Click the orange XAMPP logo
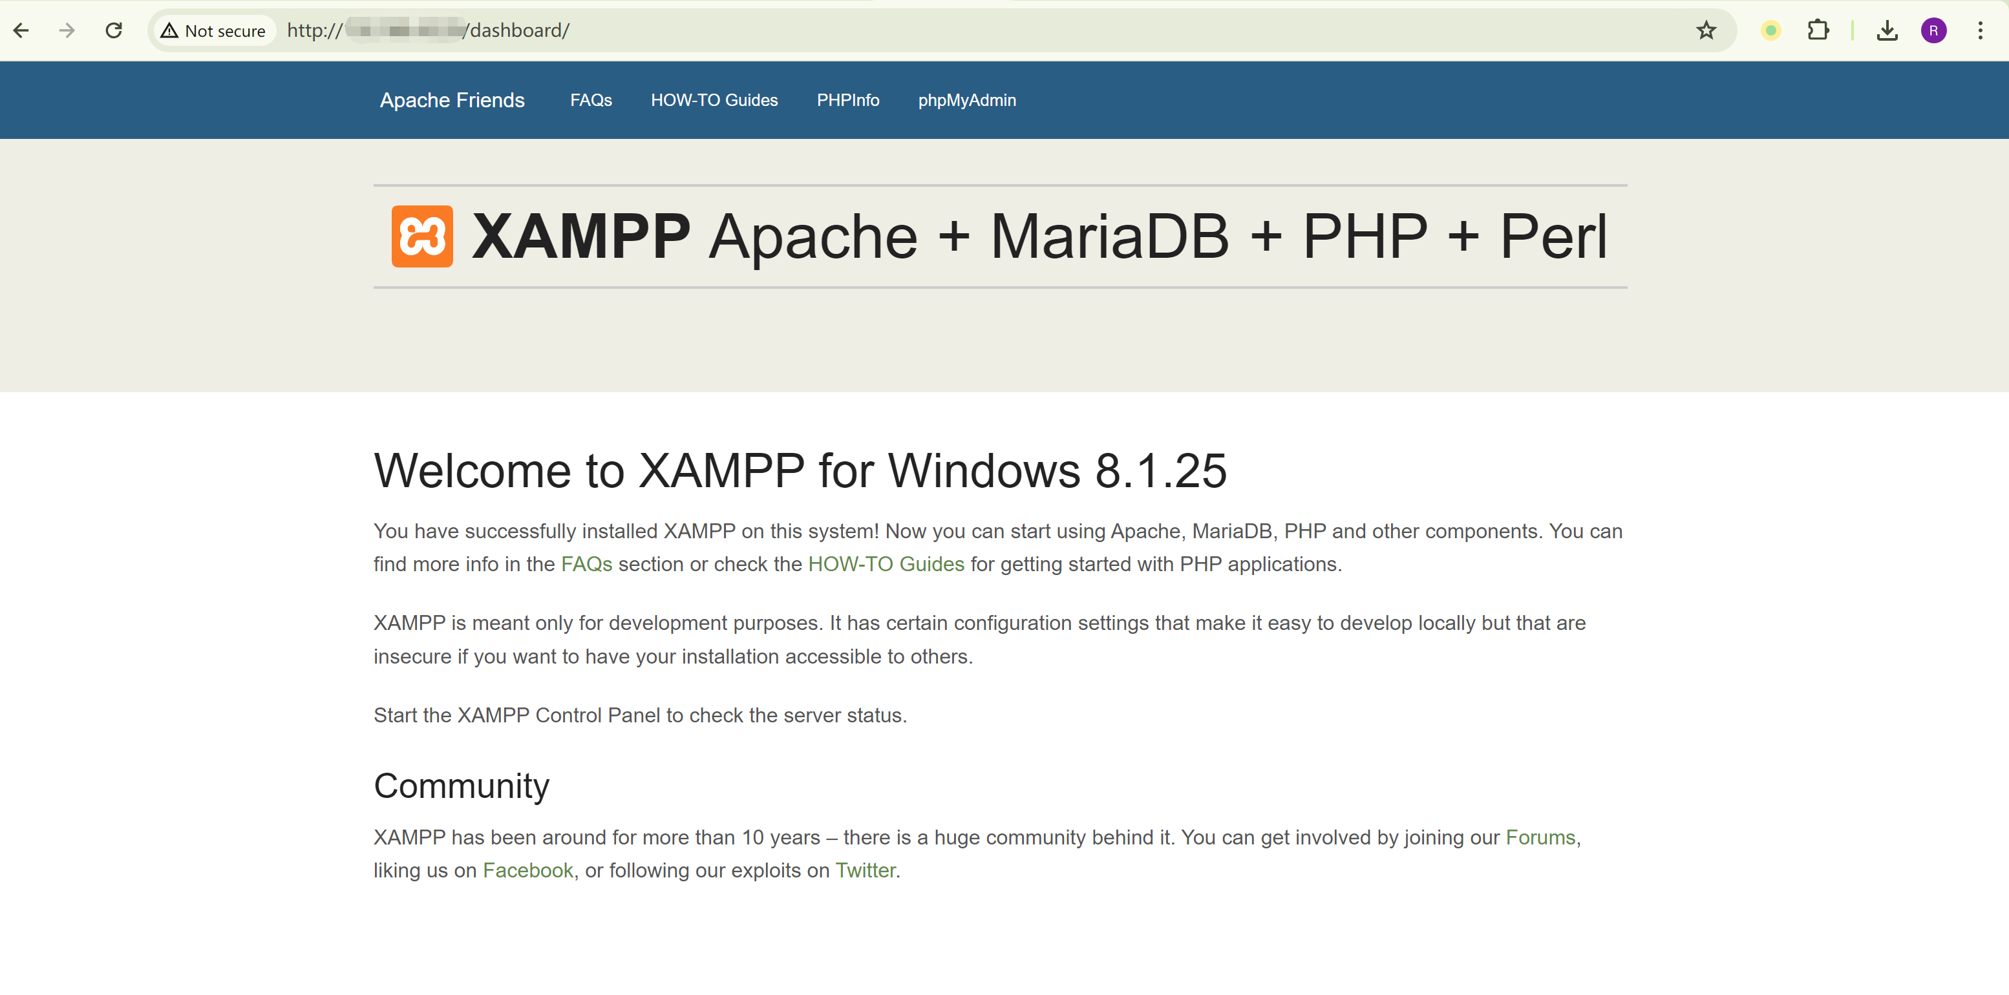The width and height of the screenshot is (2009, 995). pyautogui.click(x=422, y=236)
